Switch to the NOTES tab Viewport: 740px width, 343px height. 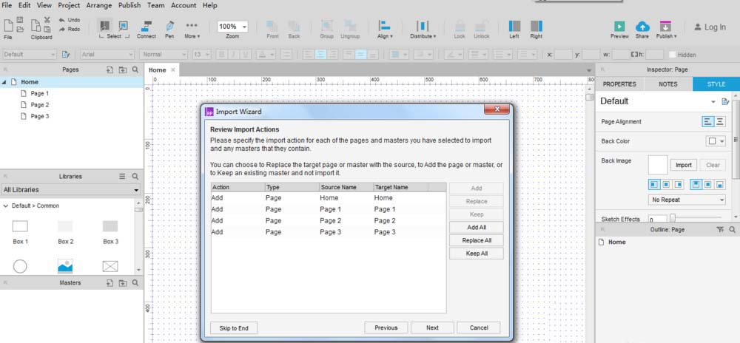click(x=667, y=84)
